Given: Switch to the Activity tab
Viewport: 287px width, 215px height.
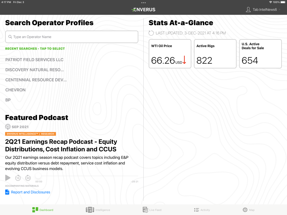Looking at the screenshot, I should pyautogui.click(x=202, y=210).
